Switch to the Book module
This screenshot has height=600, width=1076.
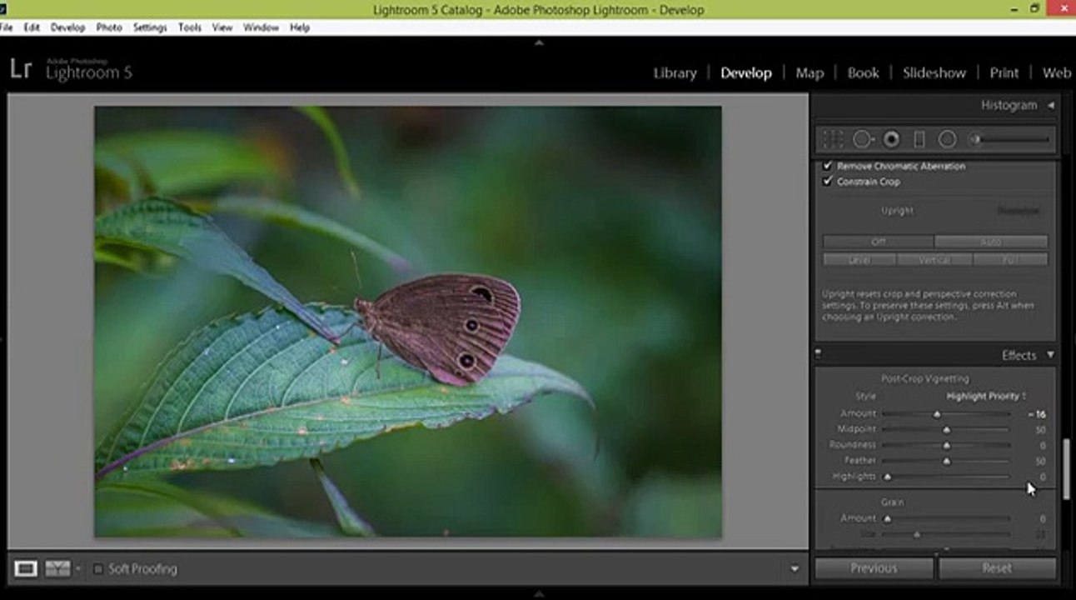pos(863,72)
